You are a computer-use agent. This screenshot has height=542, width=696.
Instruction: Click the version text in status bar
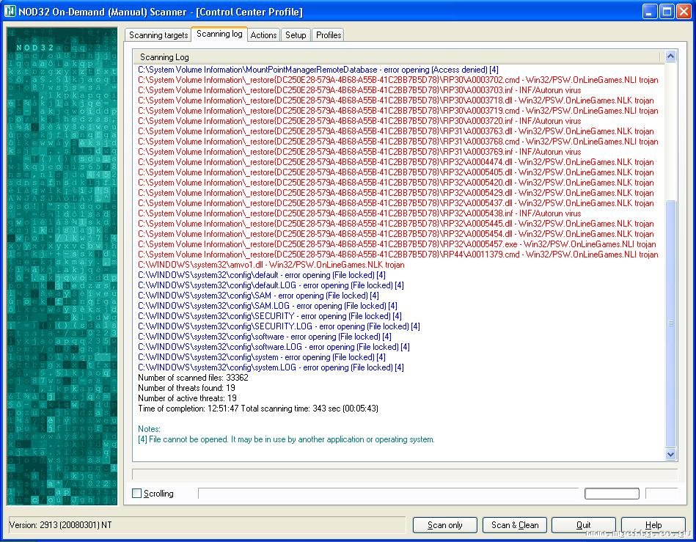point(60,525)
